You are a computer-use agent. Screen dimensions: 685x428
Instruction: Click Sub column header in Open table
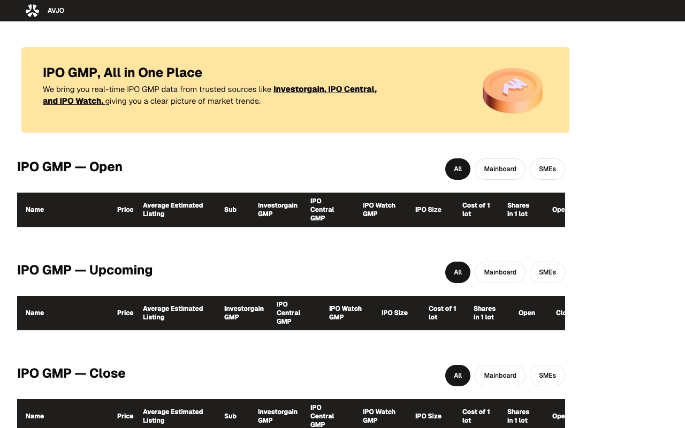pos(230,210)
